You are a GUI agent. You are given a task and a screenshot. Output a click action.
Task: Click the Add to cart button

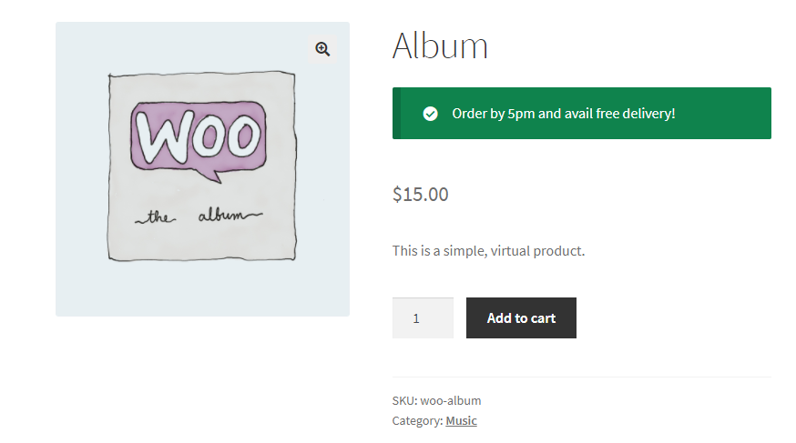521,318
